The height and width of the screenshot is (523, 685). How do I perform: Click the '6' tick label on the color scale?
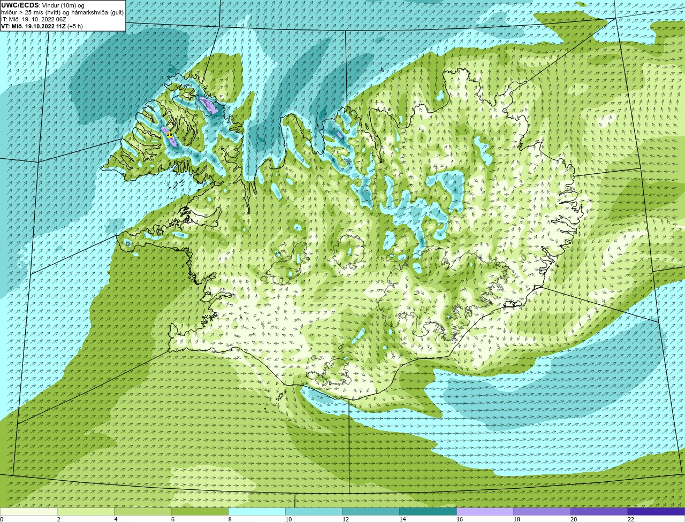[172, 519]
